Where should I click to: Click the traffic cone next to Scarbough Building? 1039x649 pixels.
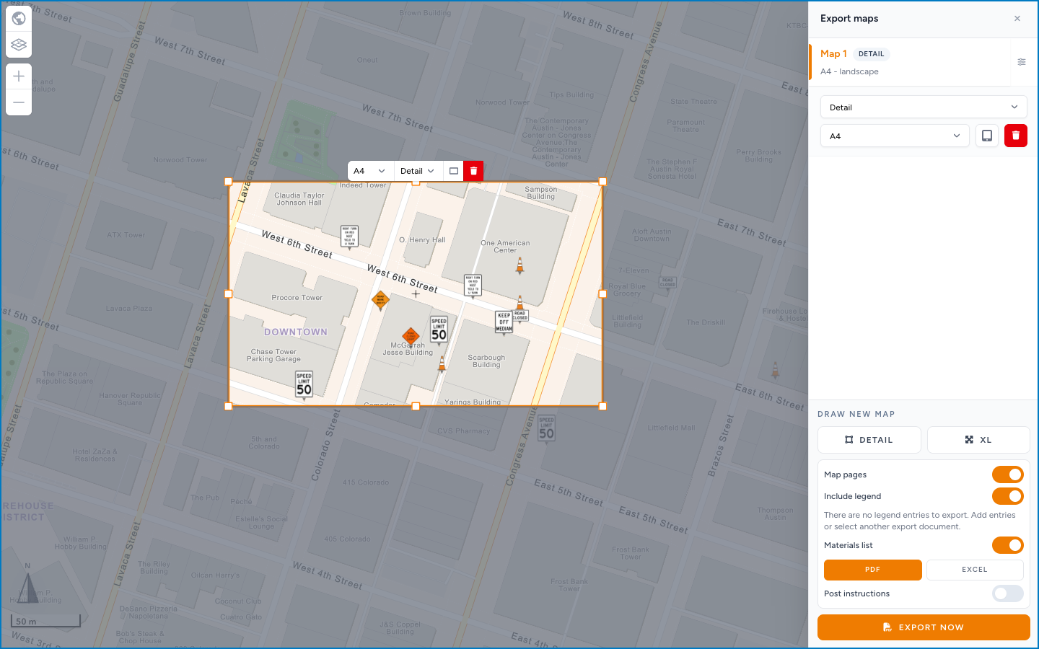442,364
